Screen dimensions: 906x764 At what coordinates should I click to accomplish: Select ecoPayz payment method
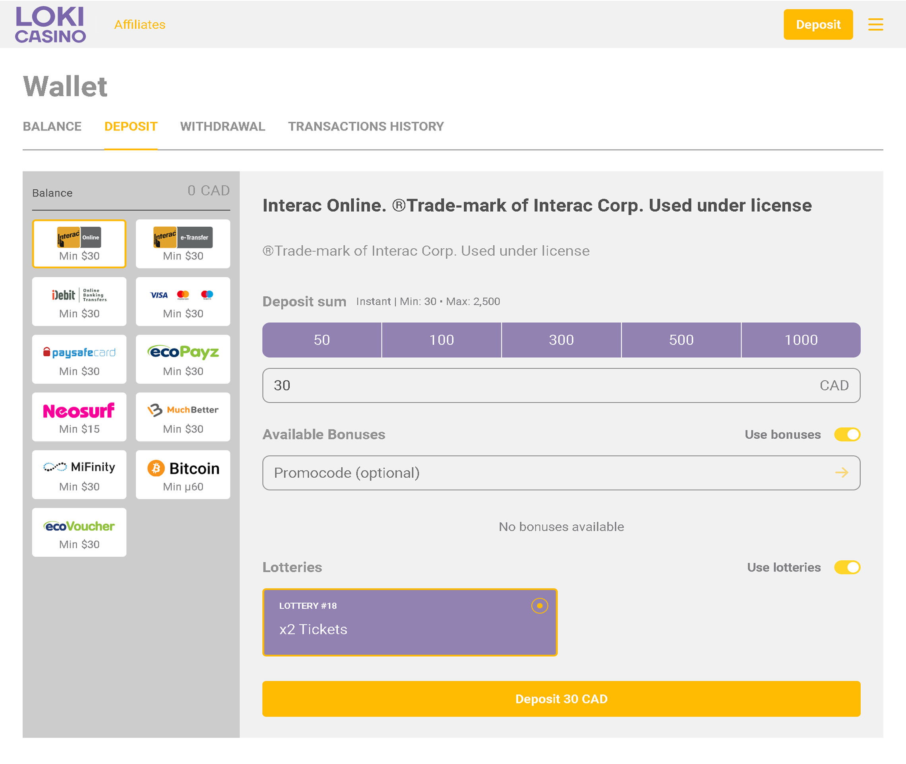[183, 359]
